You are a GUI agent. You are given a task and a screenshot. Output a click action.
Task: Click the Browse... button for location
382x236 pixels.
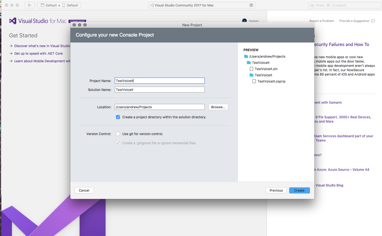pyautogui.click(x=218, y=107)
